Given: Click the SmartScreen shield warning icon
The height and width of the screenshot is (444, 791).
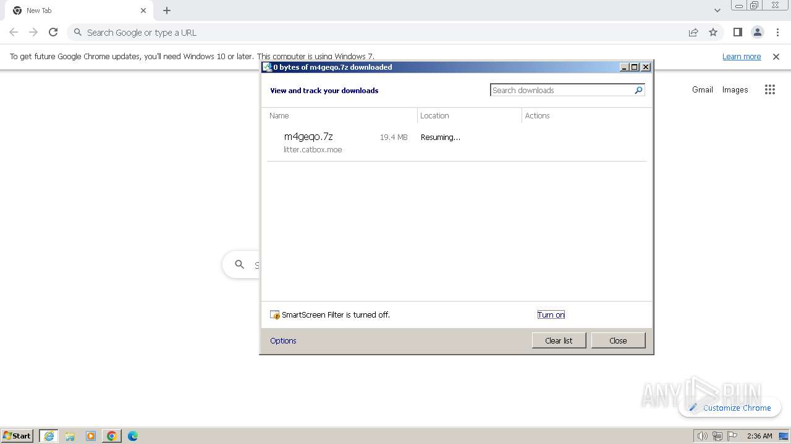Looking at the screenshot, I should pyautogui.click(x=275, y=314).
